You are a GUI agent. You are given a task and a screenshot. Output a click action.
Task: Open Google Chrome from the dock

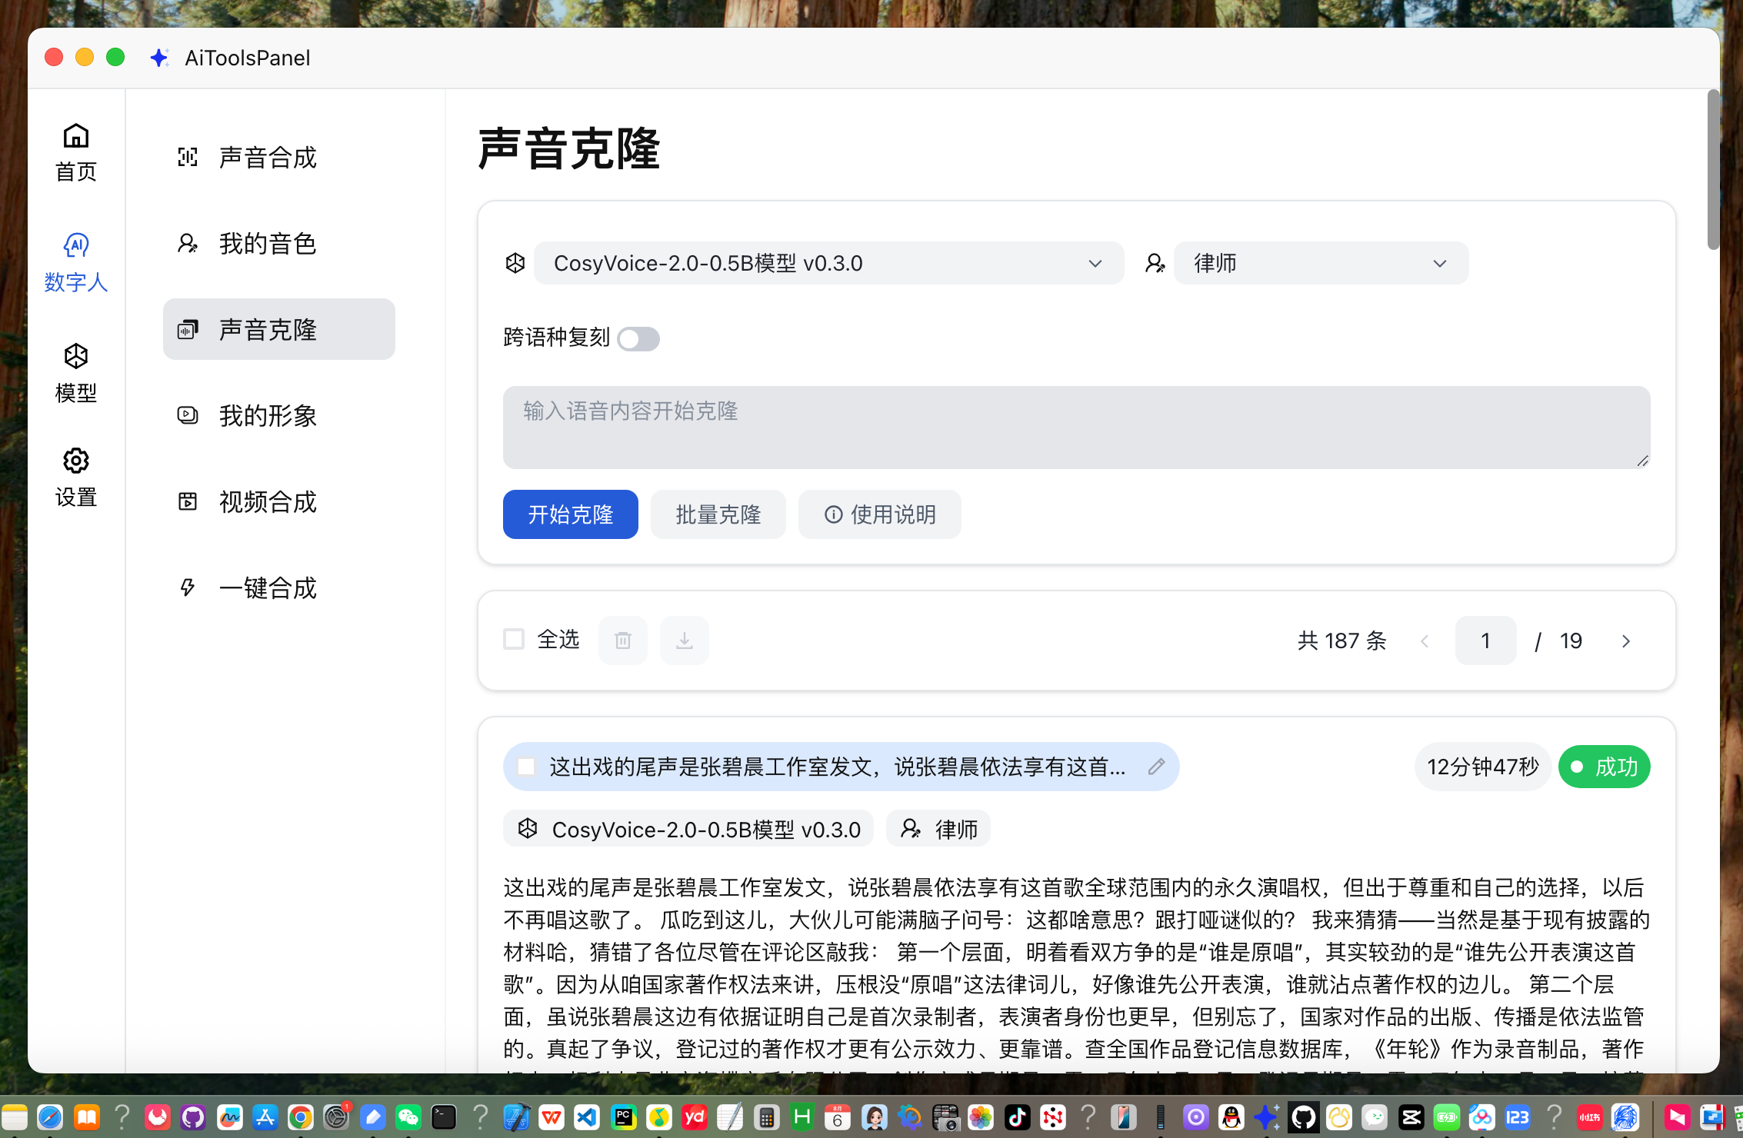point(300,1116)
